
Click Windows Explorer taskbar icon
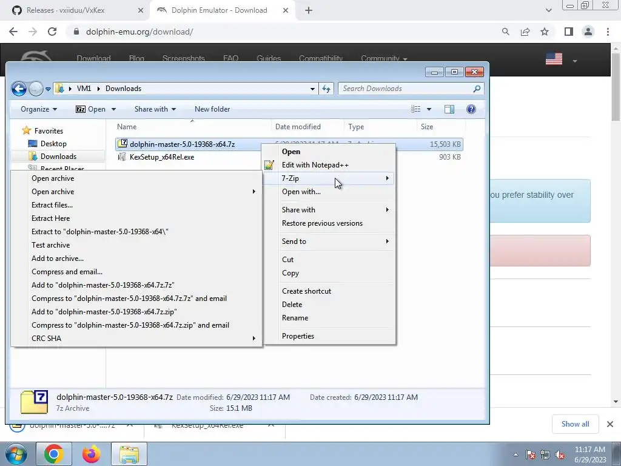[x=129, y=454]
